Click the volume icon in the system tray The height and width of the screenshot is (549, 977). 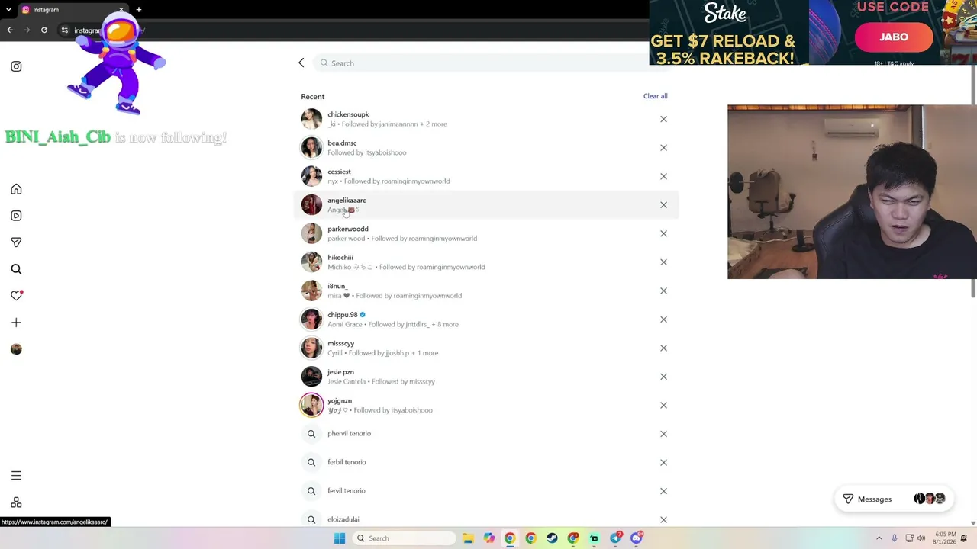[x=921, y=538]
